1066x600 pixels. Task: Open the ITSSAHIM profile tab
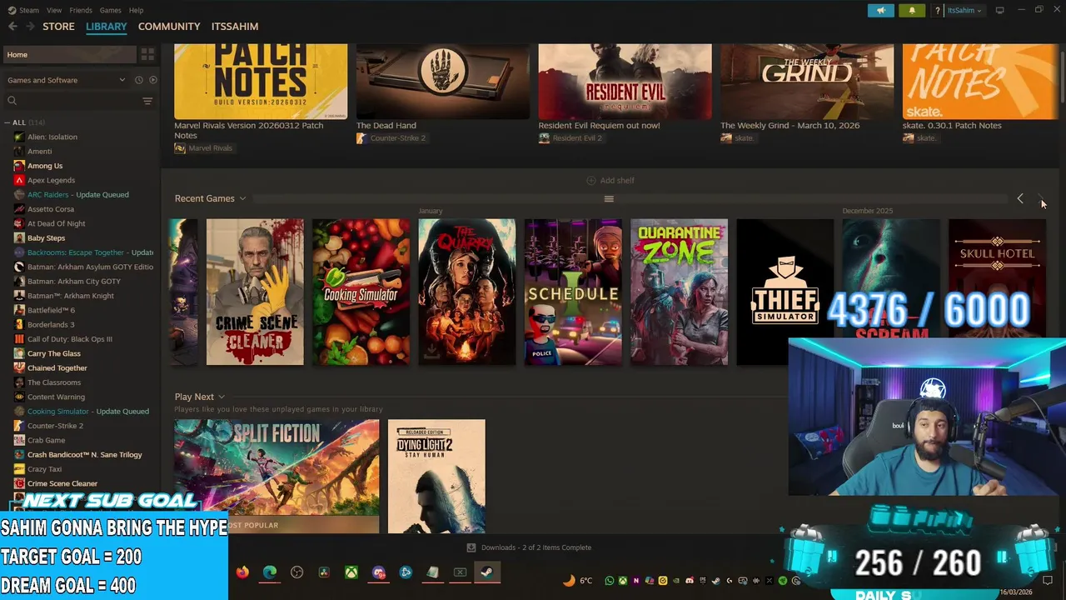pyautogui.click(x=235, y=27)
